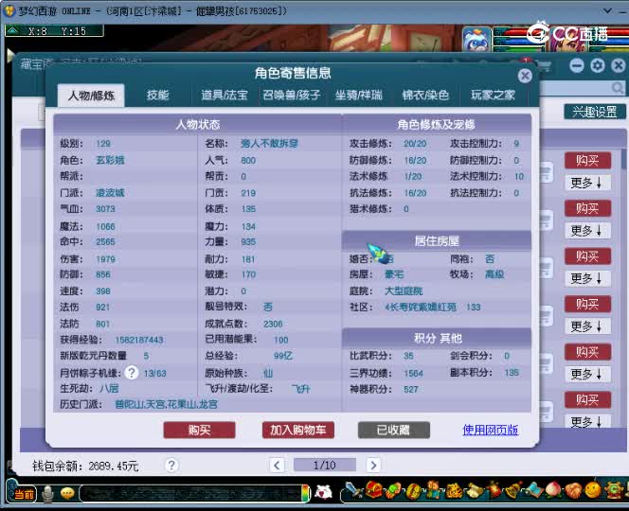Click the 兴趣设置 button
Screen dimensions: 629x511
point(595,112)
